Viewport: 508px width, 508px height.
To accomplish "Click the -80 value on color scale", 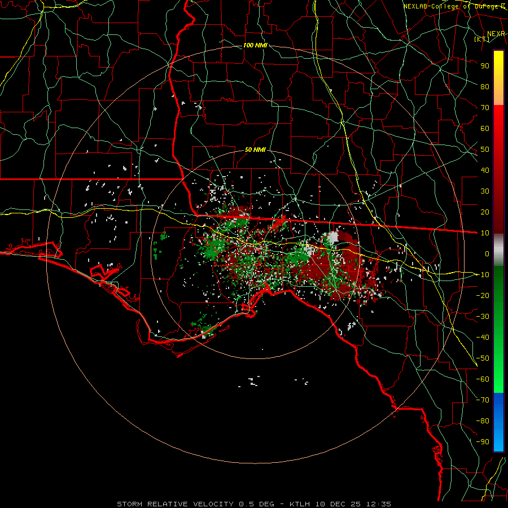I will [x=483, y=421].
